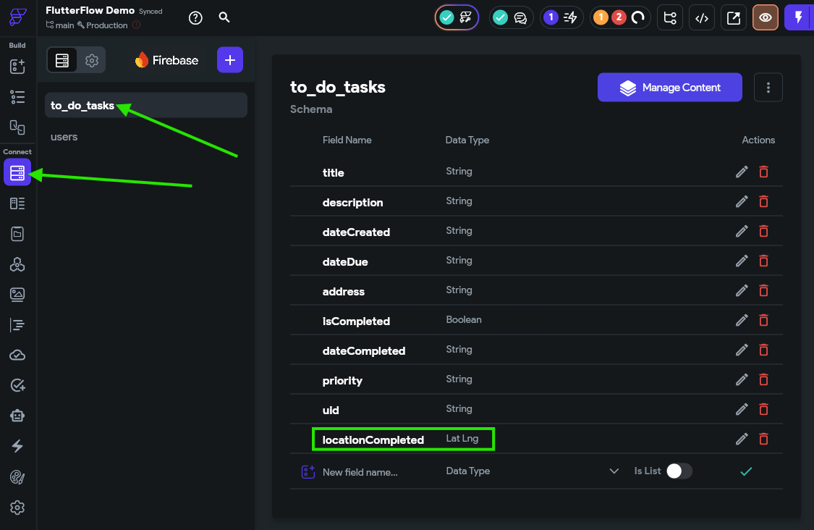Click the preview eye button

(x=766, y=17)
